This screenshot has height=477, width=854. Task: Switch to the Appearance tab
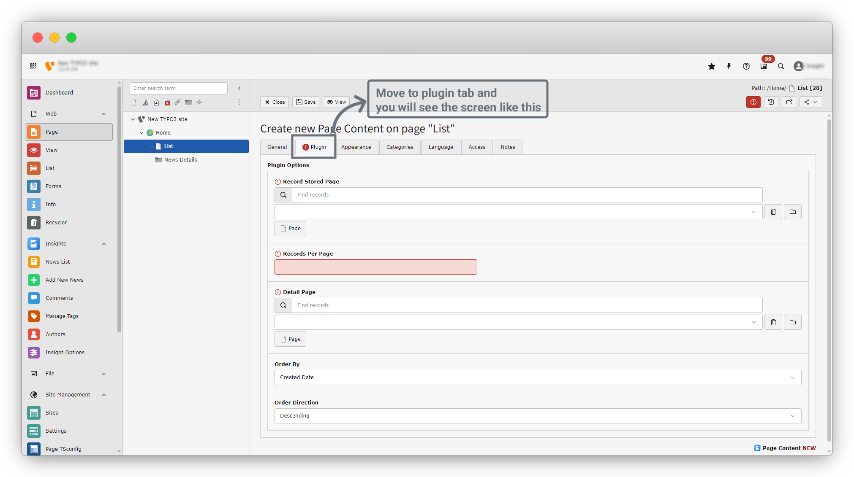[x=356, y=147]
